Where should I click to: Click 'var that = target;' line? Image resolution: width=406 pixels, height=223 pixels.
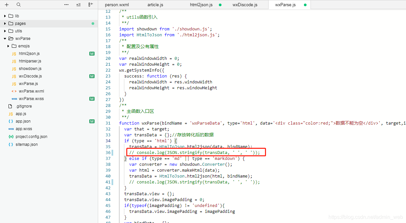coord(147,129)
